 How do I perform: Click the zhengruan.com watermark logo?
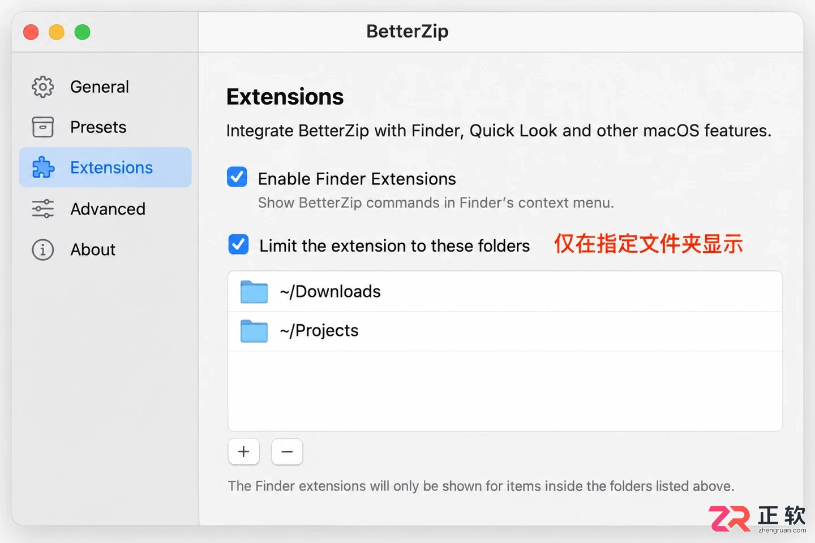click(x=757, y=519)
